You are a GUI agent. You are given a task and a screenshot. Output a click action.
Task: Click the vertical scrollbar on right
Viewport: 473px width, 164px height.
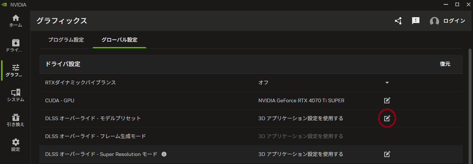pyautogui.click(x=469, y=98)
